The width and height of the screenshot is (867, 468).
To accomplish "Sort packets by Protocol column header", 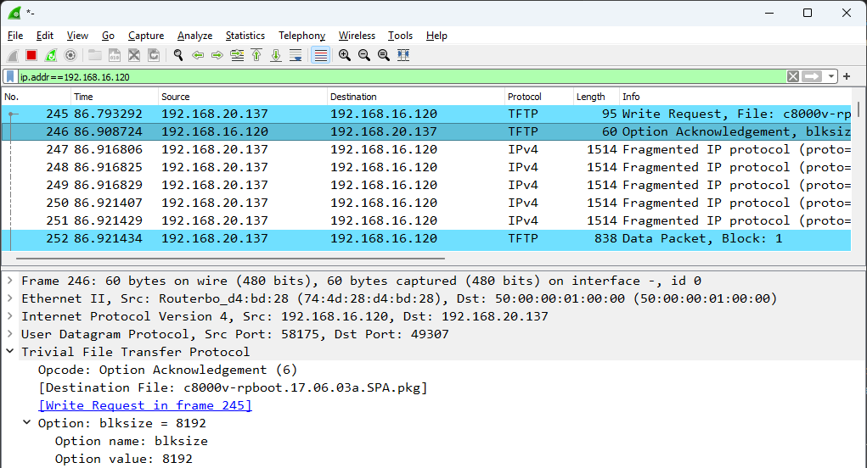I will click(539, 97).
